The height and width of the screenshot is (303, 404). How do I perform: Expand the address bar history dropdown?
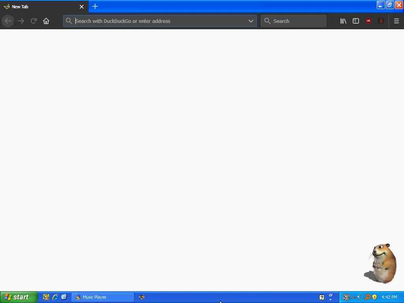251,21
